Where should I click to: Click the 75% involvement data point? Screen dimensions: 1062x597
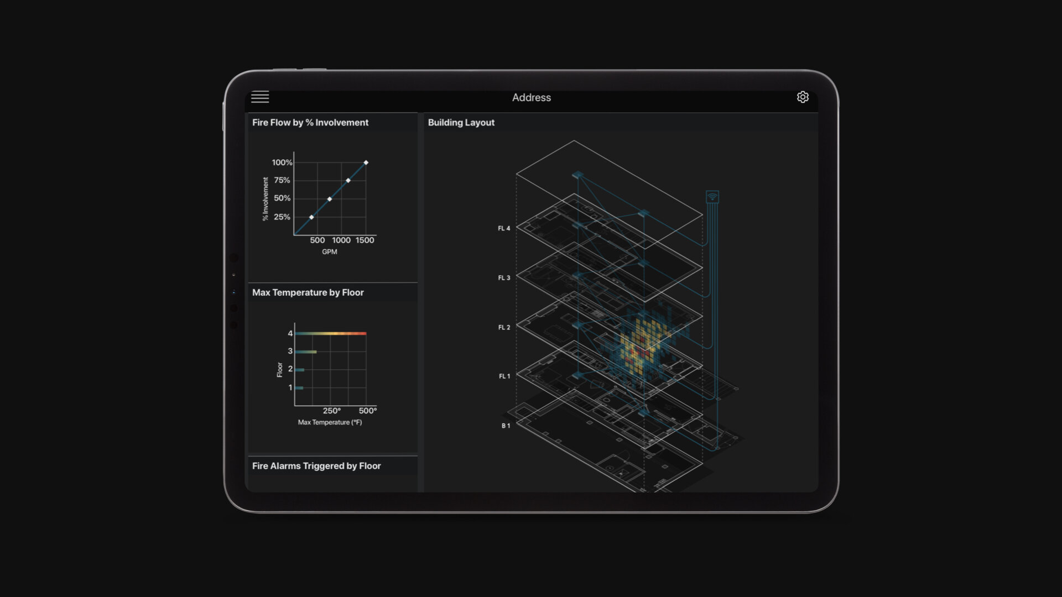tap(348, 181)
